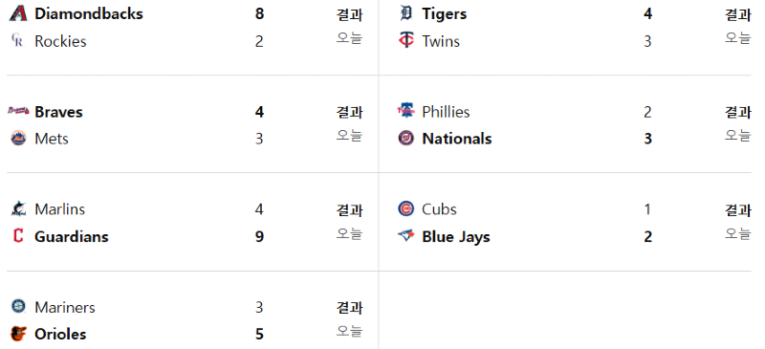Click the Orioles bird logo
The width and height of the screenshot is (765, 349).
pyautogui.click(x=18, y=334)
